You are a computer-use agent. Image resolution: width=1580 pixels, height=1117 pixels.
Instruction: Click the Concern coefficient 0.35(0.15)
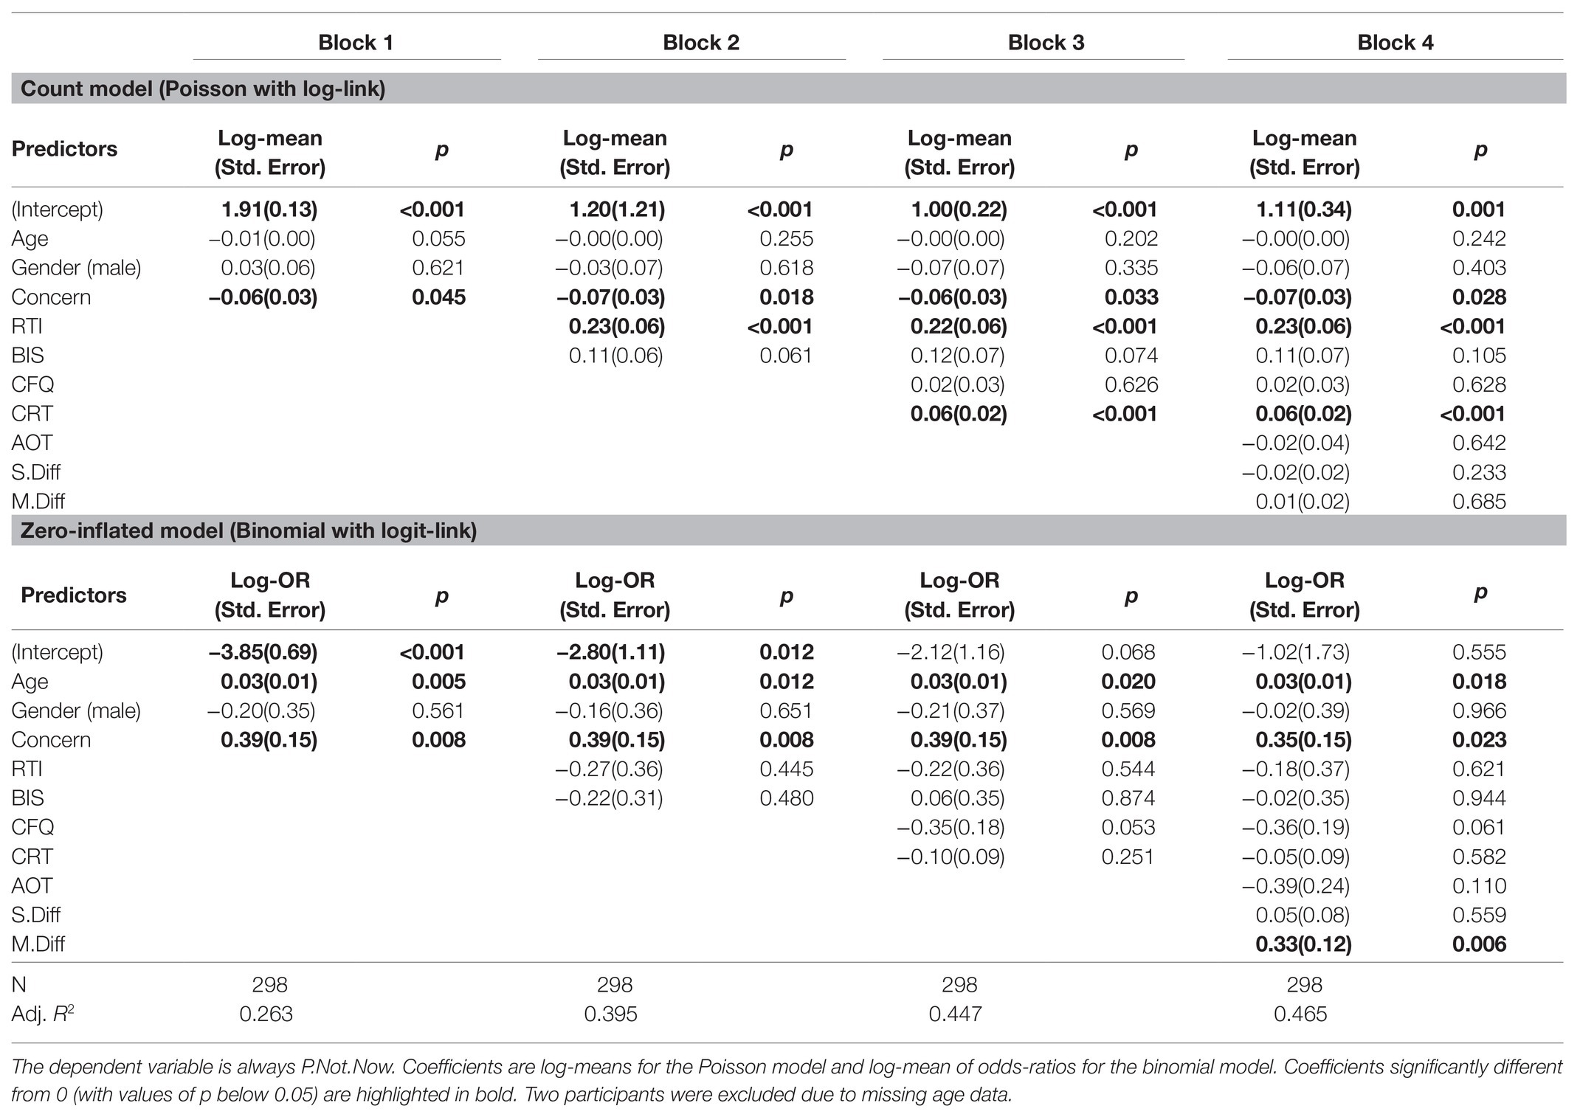point(1304,740)
